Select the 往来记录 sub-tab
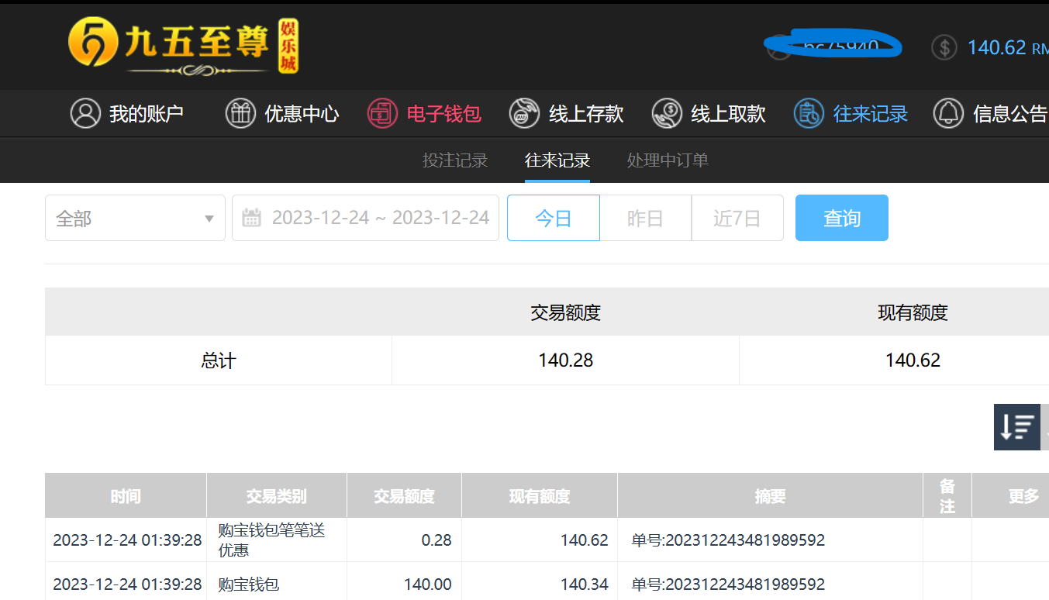The height and width of the screenshot is (600, 1049). coord(557,160)
